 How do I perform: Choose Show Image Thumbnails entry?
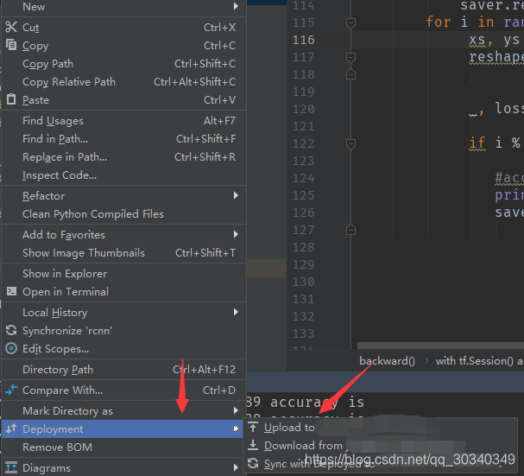click(124, 252)
